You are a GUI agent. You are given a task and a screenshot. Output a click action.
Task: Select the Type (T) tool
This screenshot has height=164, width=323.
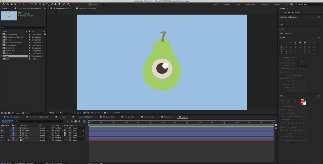(x=47, y=4)
